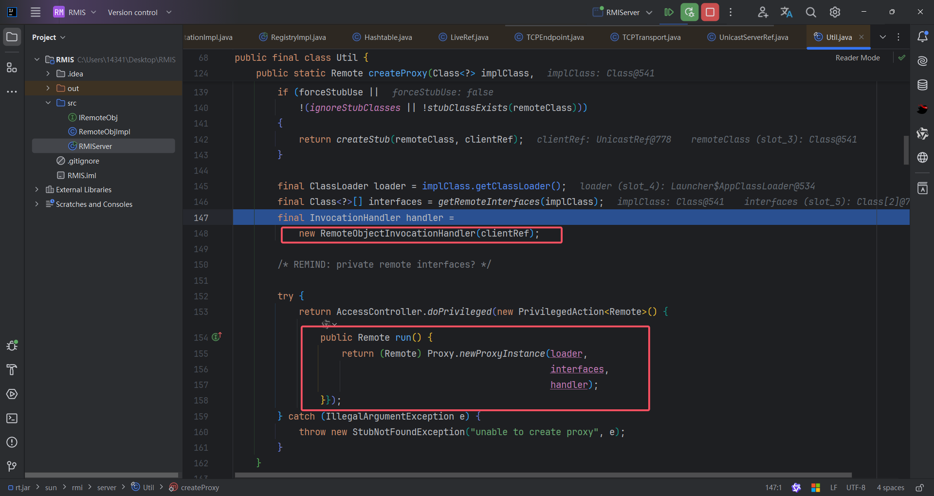The image size is (934, 496).
Task: Expand the .idea folder
Action: [48, 73]
